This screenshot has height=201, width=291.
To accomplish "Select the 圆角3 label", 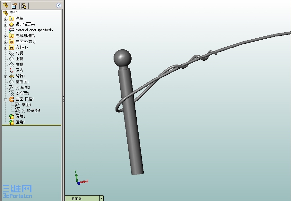I will (20, 122).
